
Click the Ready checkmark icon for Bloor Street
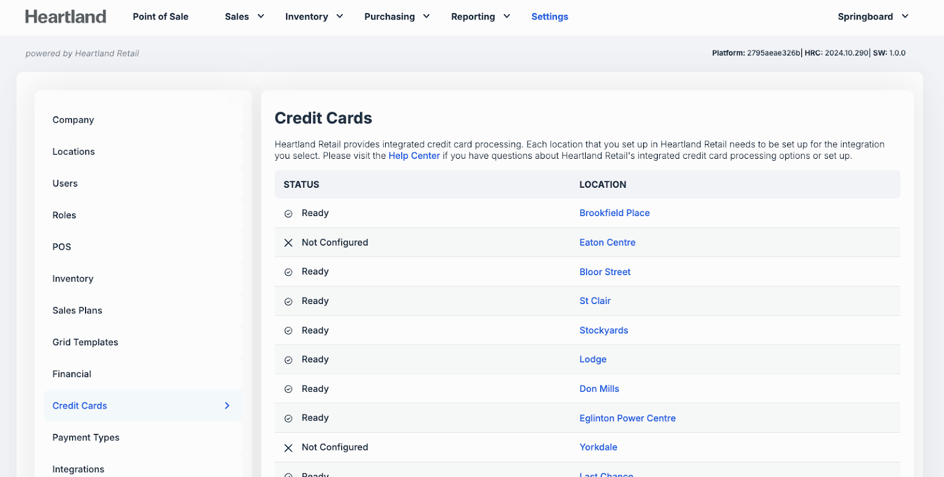289,272
